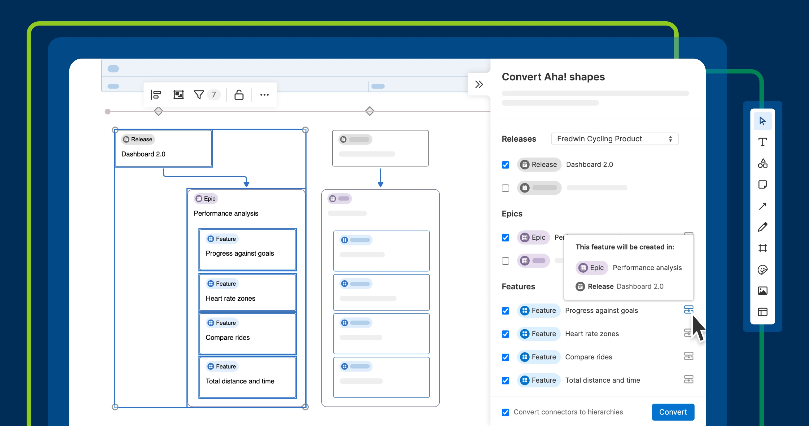809x426 pixels.
Task: Open the more options ellipsis menu
Action: pos(264,95)
